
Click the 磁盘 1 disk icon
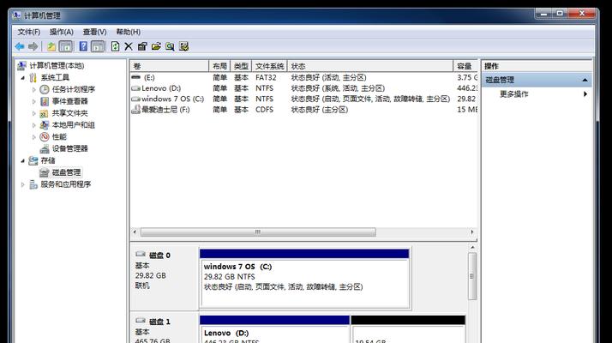point(141,321)
